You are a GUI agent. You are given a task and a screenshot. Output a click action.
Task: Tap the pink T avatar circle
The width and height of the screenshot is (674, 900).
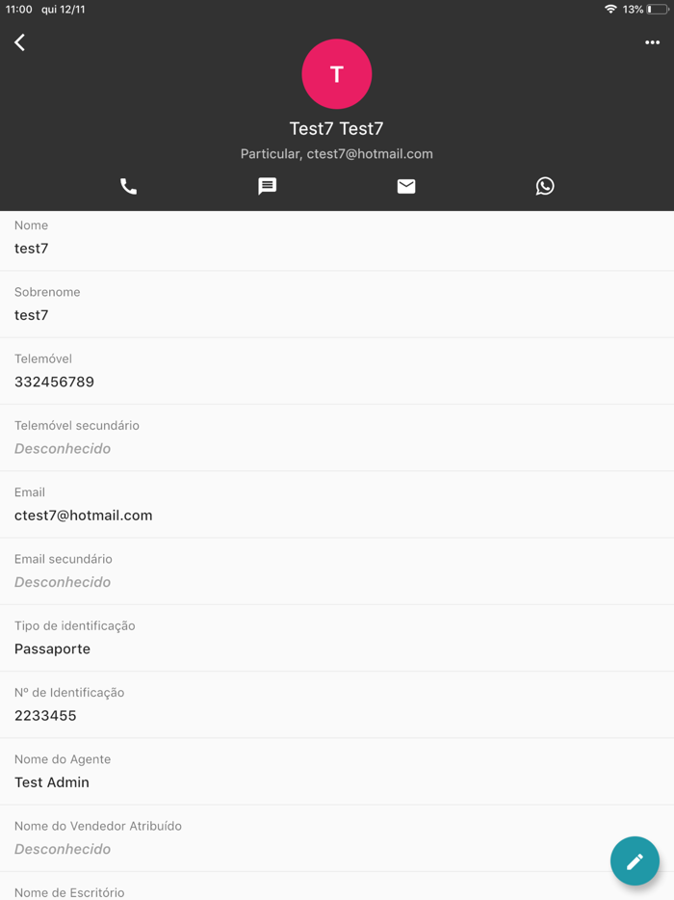click(337, 74)
